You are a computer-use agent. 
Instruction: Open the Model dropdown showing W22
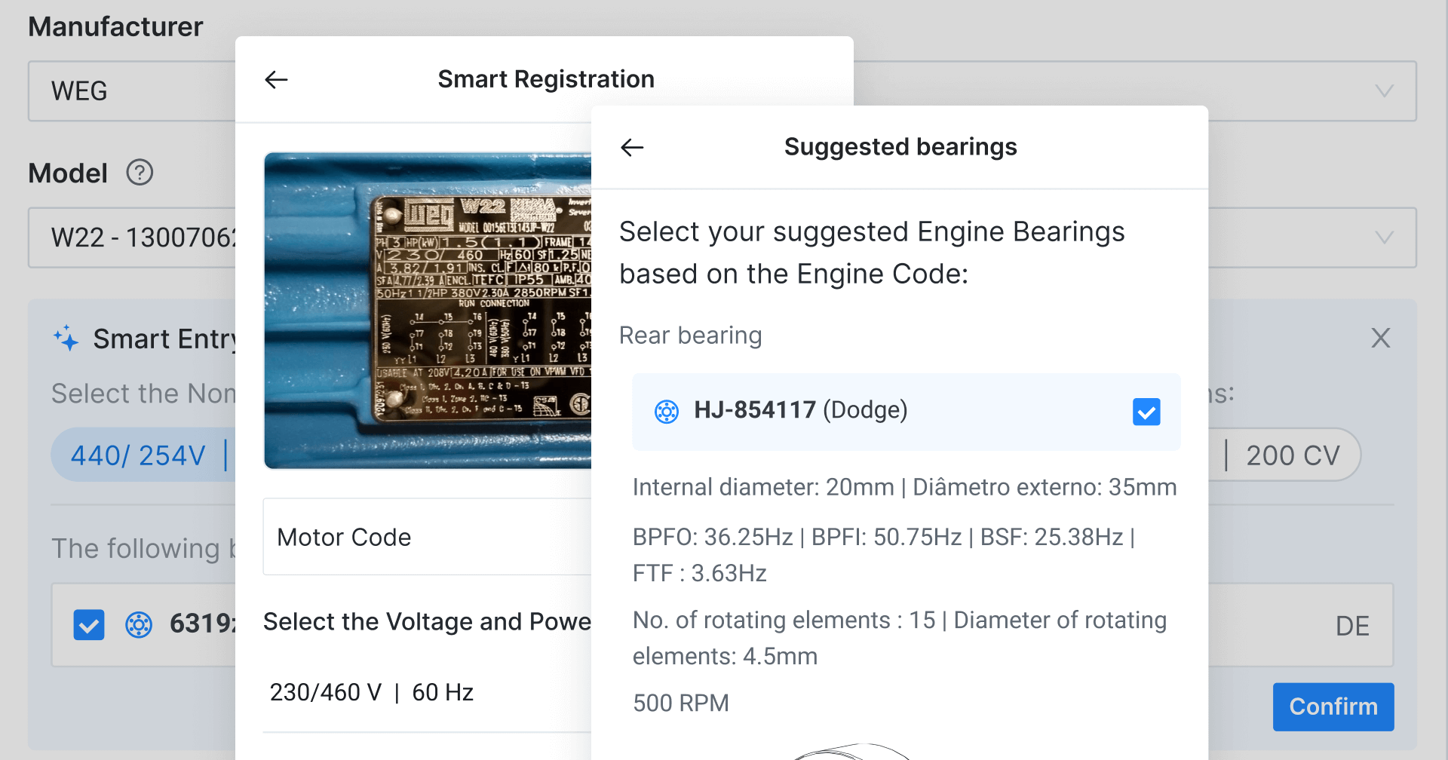coord(1384,237)
